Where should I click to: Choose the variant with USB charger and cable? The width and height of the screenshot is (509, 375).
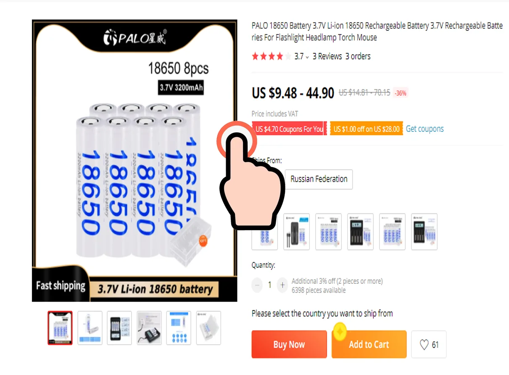[297, 232]
